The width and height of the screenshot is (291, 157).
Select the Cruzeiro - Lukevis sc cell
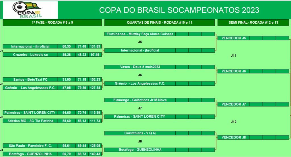(30, 55)
